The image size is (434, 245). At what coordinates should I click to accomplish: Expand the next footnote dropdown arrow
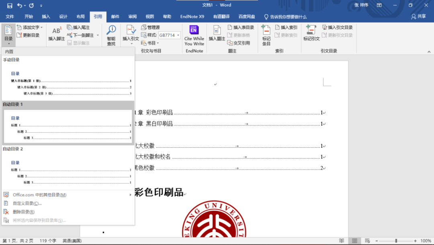click(x=98, y=35)
